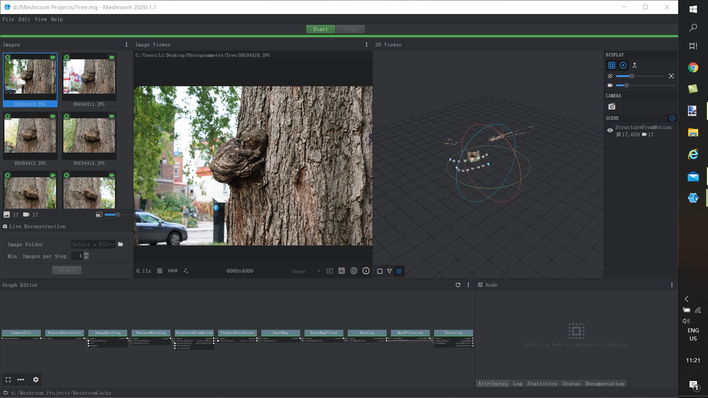Click the CAMERA snapshot icon
Viewport: 708px width, 398px height.
pyautogui.click(x=612, y=107)
